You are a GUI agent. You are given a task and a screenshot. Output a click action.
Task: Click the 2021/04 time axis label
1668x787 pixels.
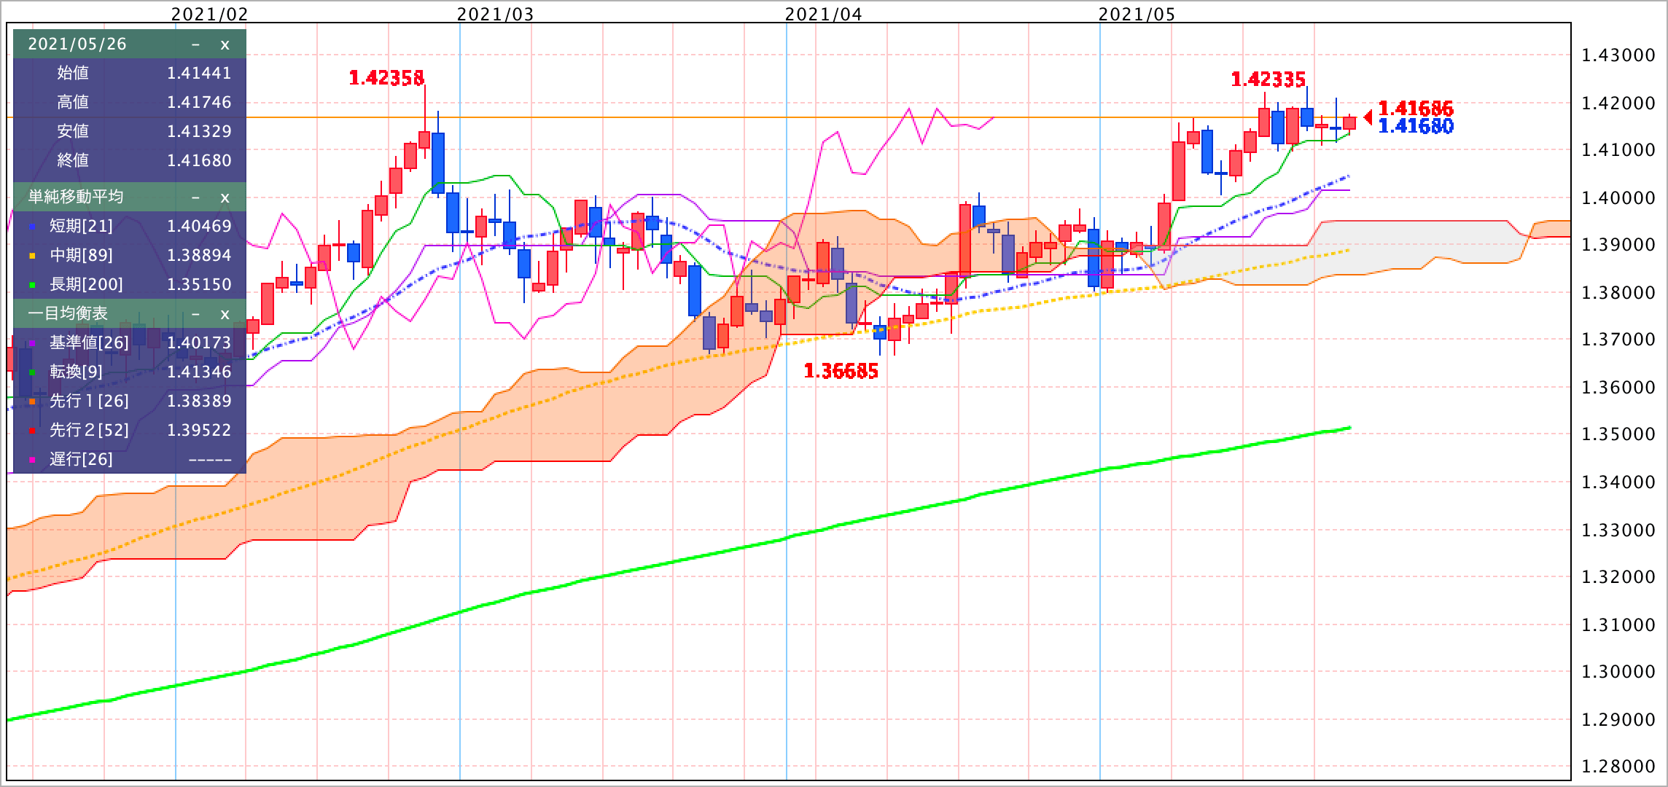pyautogui.click(x=823, y=14)
